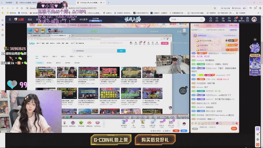Click the orange 发送 send button

click(x=234, y=129)
